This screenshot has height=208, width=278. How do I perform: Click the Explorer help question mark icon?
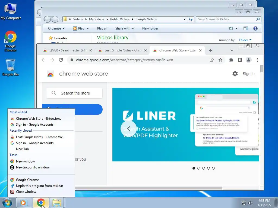click(x=255, y=28)
